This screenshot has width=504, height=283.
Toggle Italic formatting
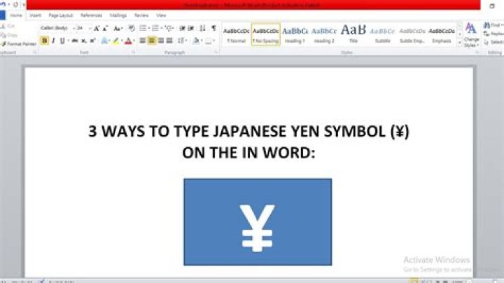point(53,41)
